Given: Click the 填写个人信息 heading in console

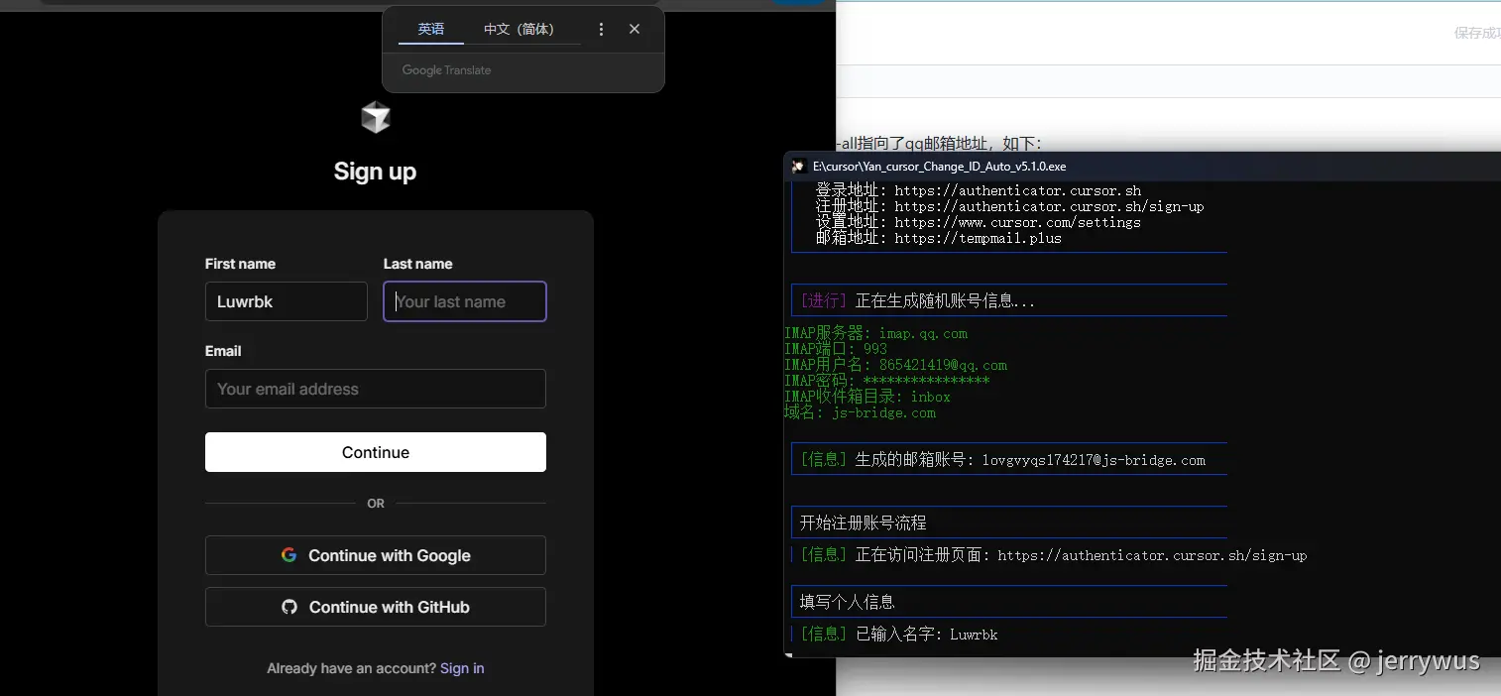Looking at the screenshot, I should pyautogui.click(x=848, y=602).
